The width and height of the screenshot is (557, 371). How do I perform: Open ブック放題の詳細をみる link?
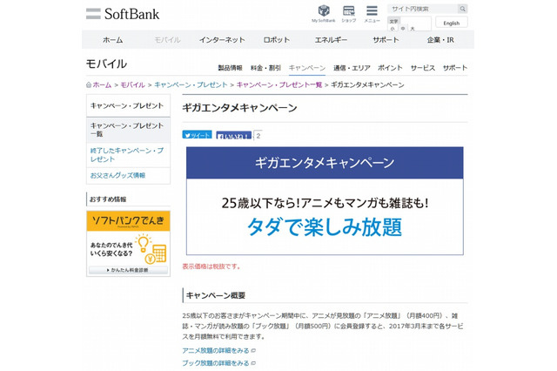click(x=216, y=363)
